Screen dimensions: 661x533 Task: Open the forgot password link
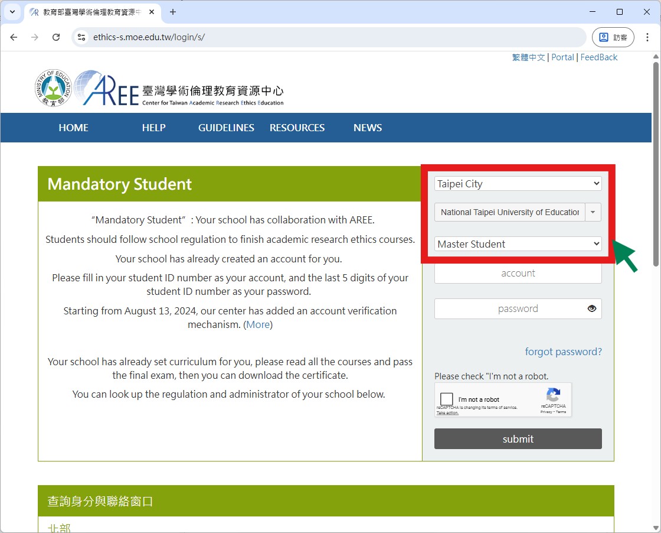point(563,352)
